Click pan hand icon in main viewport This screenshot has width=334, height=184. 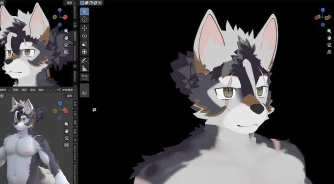pyautogui.click(x=329, y=38)
